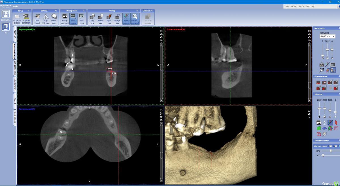This screenshot has width=340, height=186.
Task: Select the Вирт. цеф. skull icon
Action: click(x=54, y=17)
